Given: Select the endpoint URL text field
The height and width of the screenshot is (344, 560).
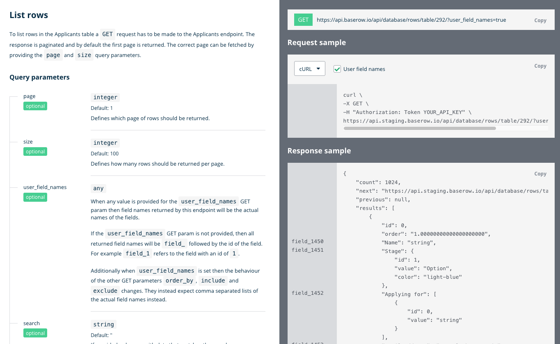Looking at the screenshot, I should click(x=411, y=20).
